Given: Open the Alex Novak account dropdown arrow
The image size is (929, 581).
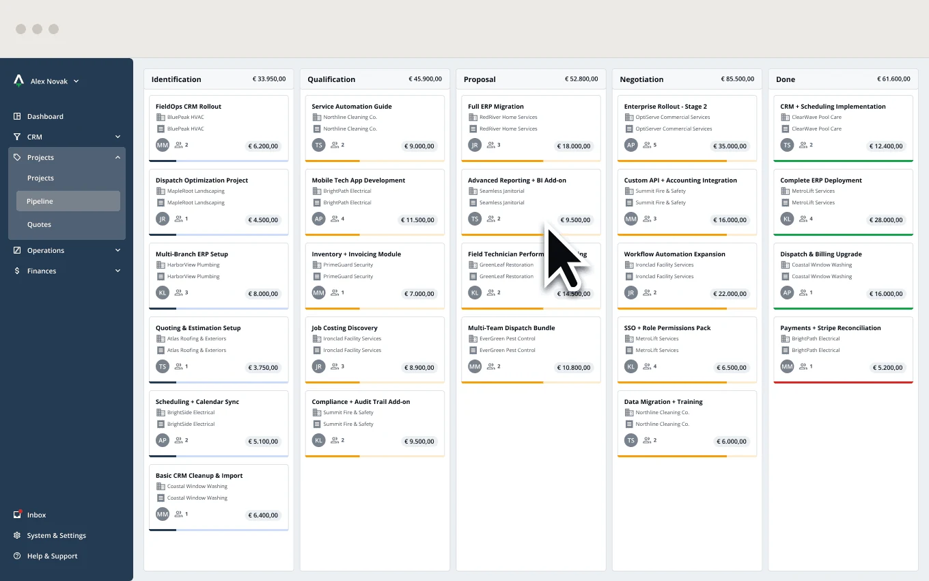Looking at the screenshot, I should point(76,81).
